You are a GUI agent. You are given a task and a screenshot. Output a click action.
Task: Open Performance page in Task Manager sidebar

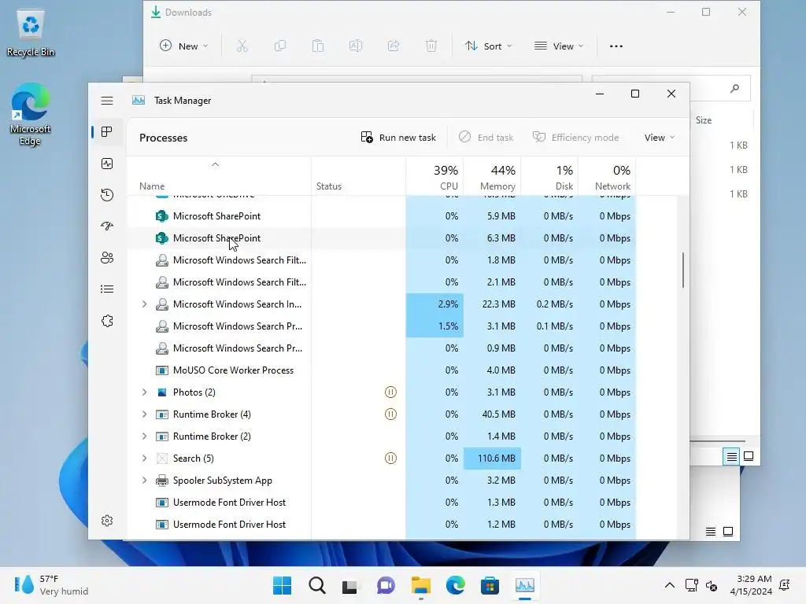107,164
